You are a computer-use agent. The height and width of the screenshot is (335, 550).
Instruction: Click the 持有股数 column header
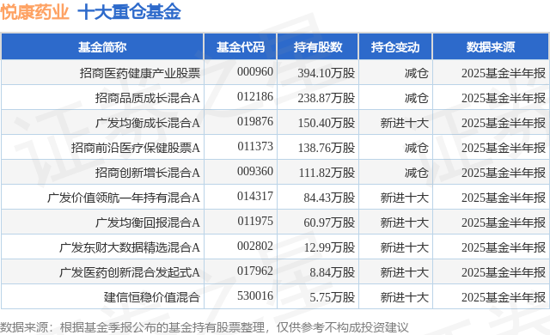[318, 47]
